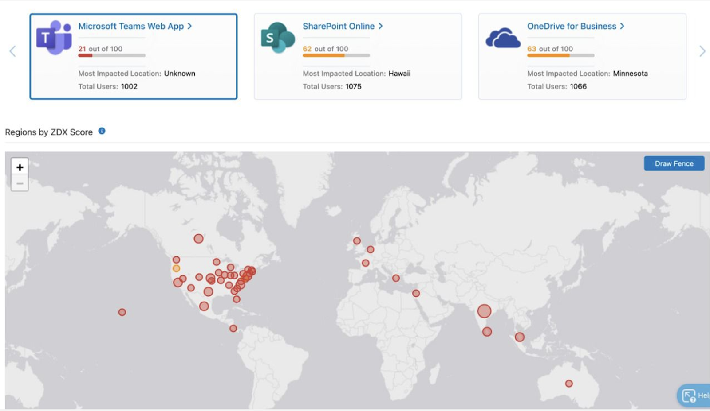Click 'Total Users: 1002' text

coord(108,86)
